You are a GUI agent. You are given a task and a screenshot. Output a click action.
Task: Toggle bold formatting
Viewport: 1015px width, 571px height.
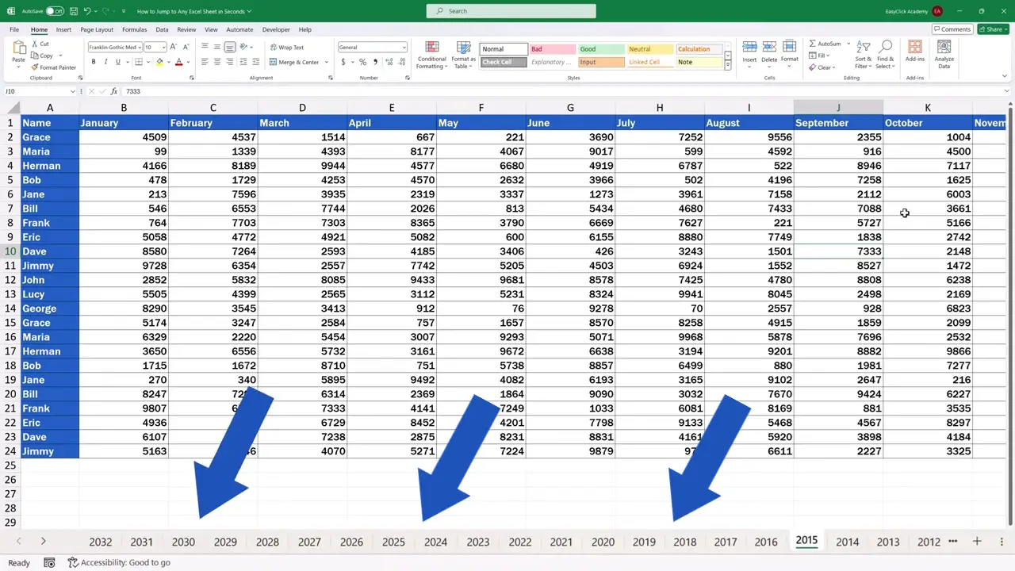click(x=93, y=62)
